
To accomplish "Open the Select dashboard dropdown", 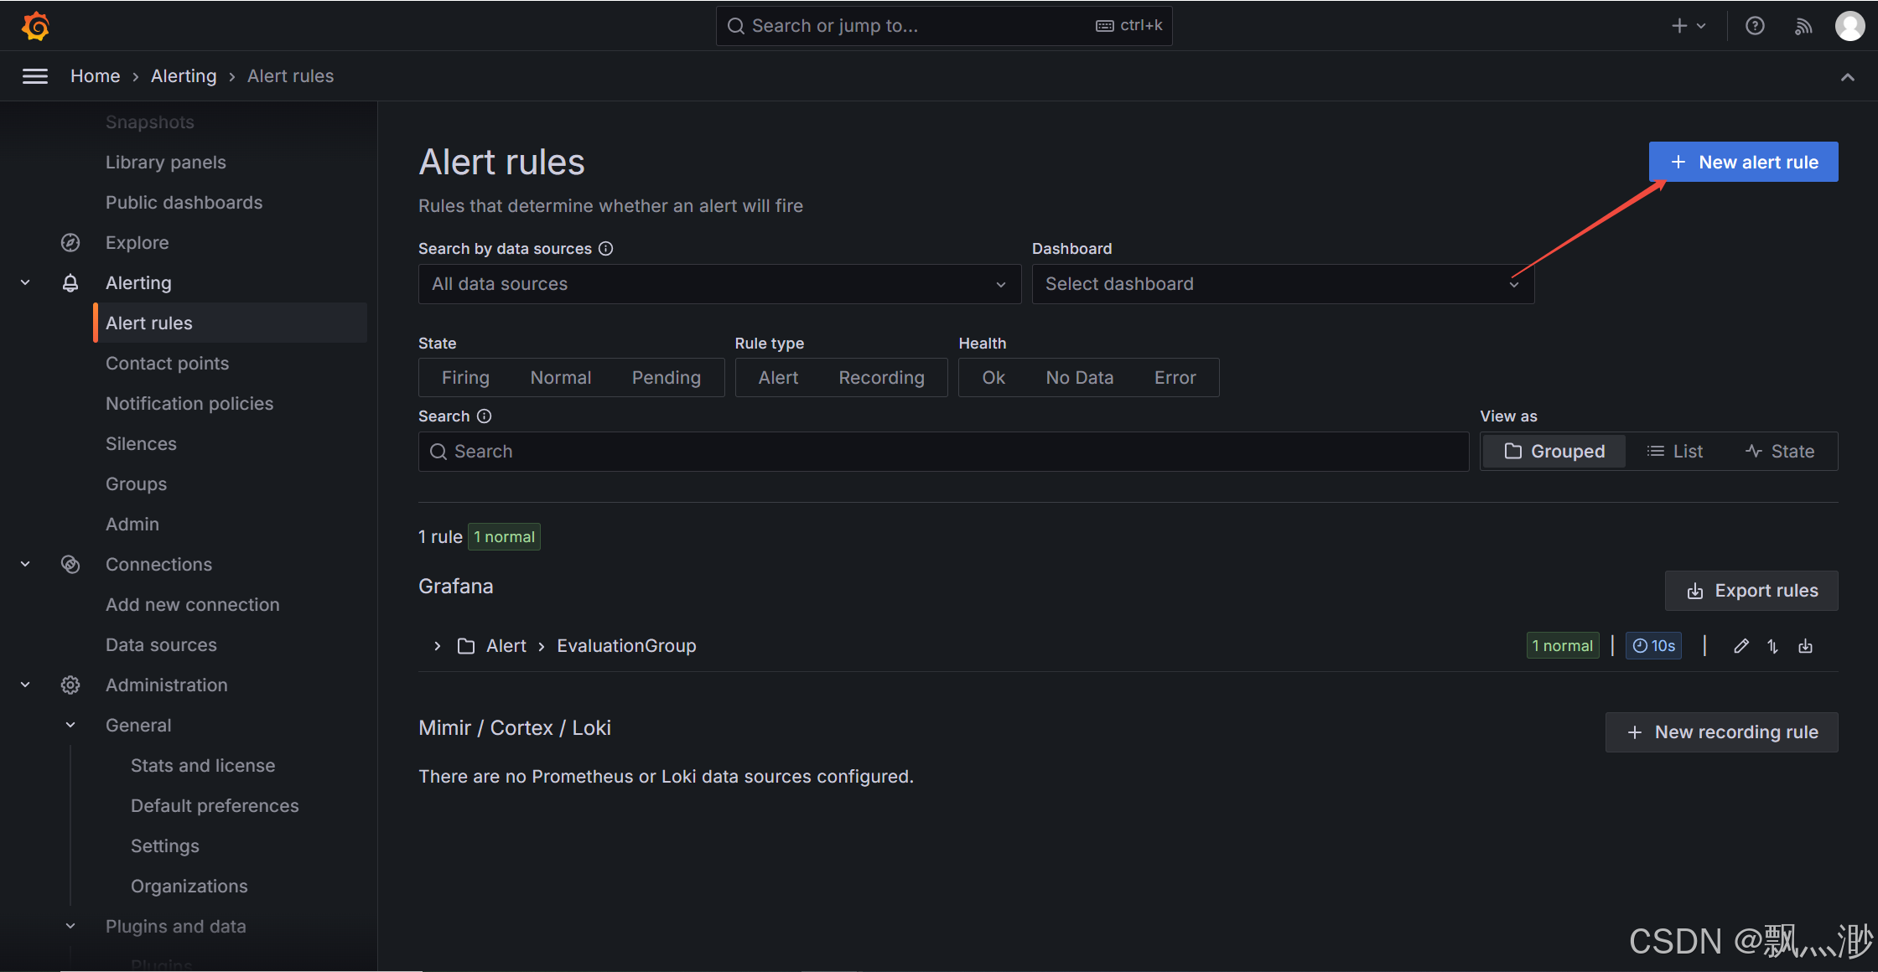I will click(1283, 284).
